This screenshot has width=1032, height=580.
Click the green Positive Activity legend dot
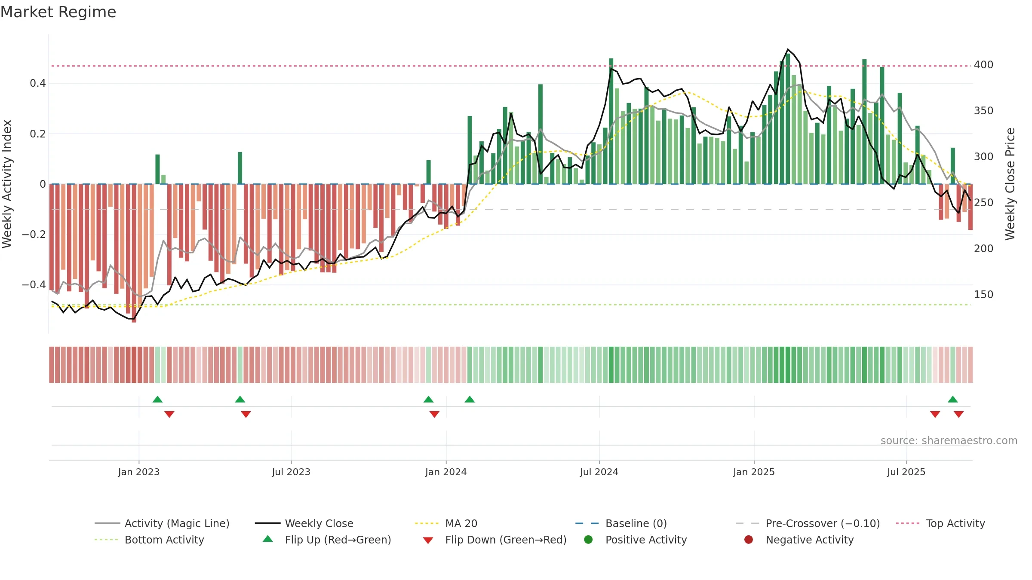click(x=588, y=539)
